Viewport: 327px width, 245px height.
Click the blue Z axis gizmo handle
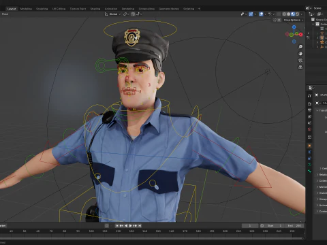pos(294,27)
